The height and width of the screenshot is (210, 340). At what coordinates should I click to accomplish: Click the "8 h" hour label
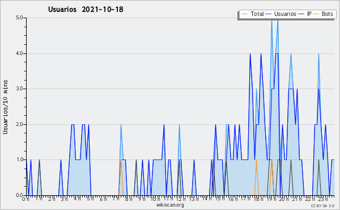(x=129, y=199)
